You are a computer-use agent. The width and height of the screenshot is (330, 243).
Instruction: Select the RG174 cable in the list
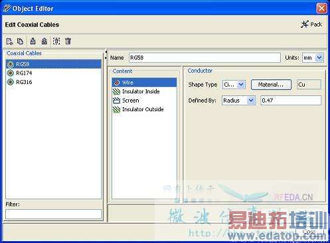point(53,73)
